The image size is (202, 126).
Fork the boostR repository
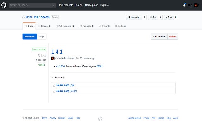[x=169, y=17]
